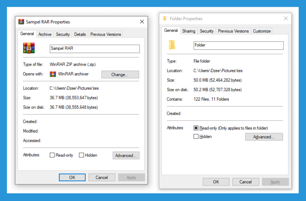Click the text "WinRAR ZIP archive (.zip)"
306x201 pixels.
73,65
